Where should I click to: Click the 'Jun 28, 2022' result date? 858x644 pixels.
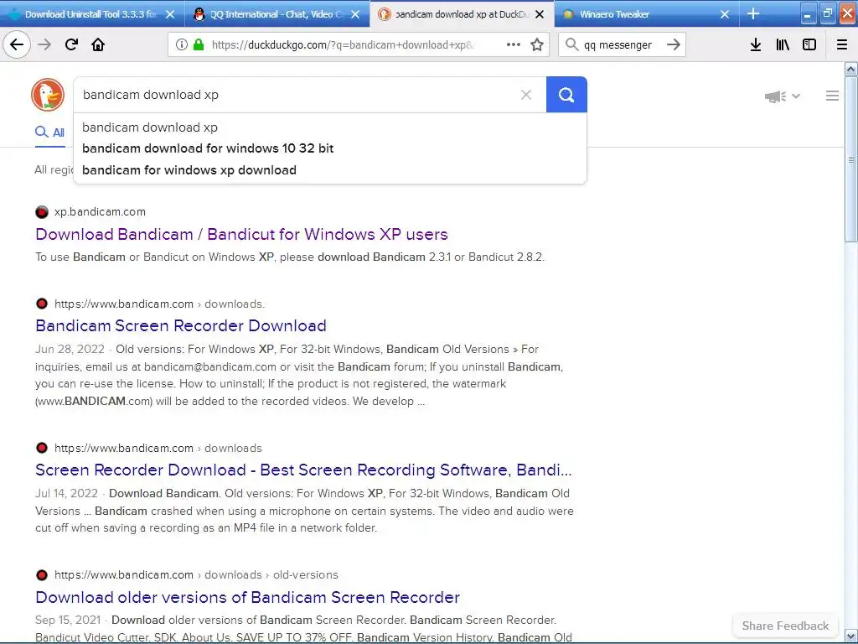[70, 350]
